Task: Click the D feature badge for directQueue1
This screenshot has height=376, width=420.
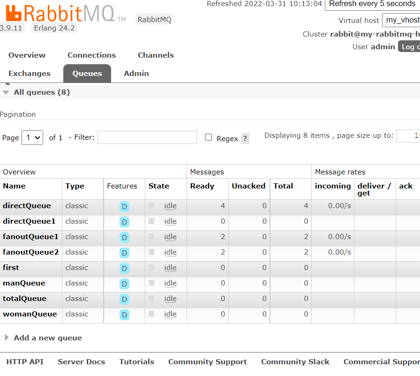Action: click(124, 222)
